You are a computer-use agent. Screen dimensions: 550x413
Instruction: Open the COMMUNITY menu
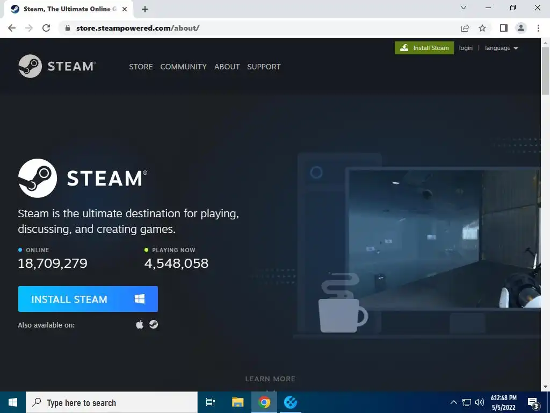coord(184,67)
